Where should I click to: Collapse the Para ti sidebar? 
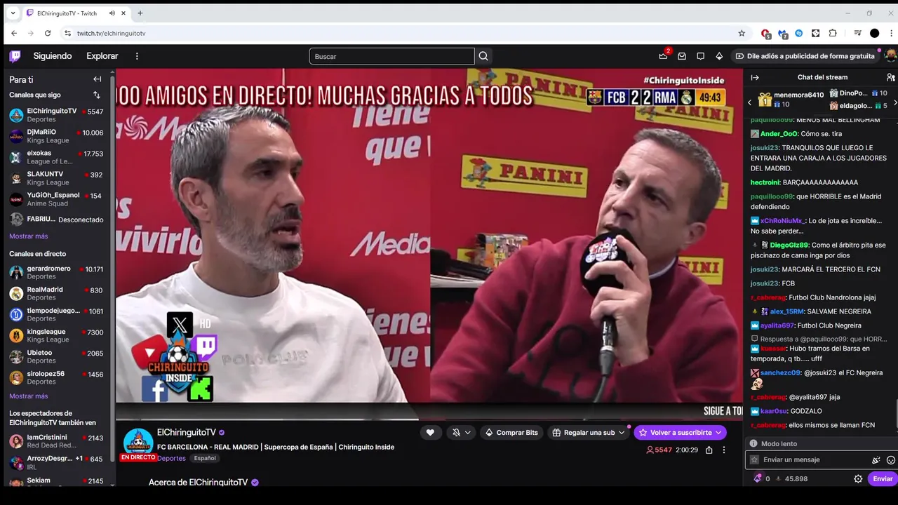pos(97,79)
